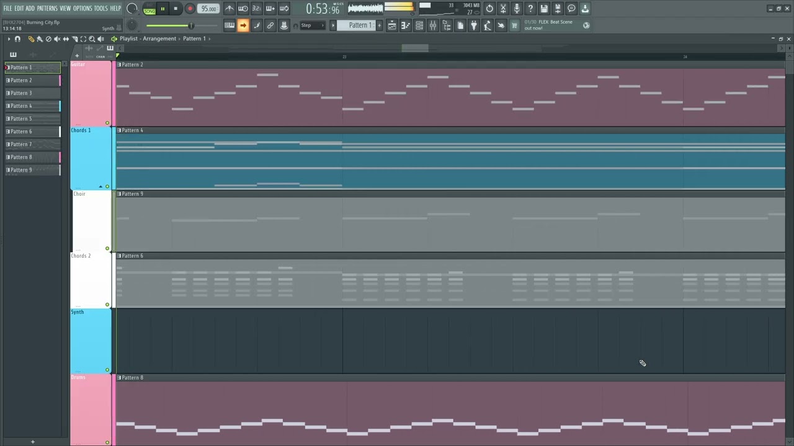Select the Playback speaker tool
The width and height of the screenshot is (794, 446).
(x=100, y=39)
